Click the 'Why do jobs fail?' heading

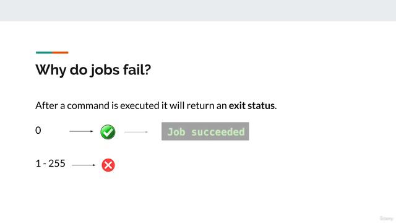pyautogui.click(x=93, y=69)
